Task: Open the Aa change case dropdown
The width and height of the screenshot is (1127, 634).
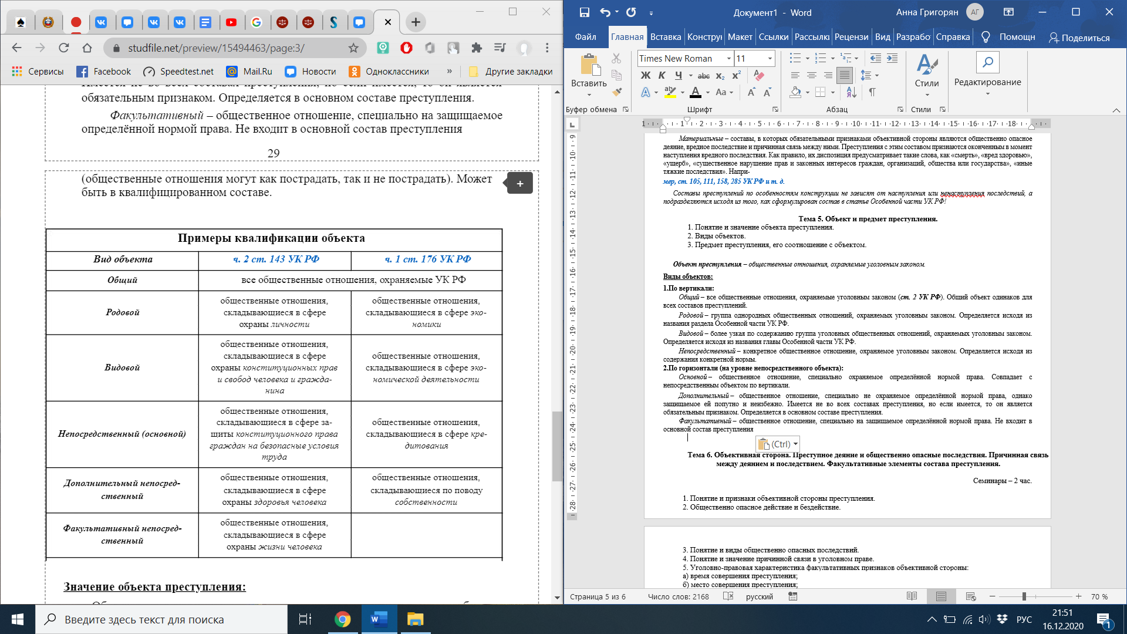Action: click(724, 92)
